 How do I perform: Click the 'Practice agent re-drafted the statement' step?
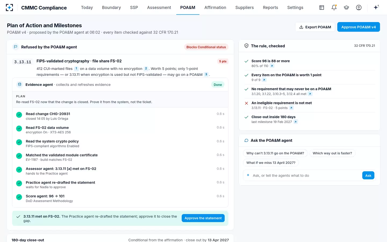(x=120, y=184)
